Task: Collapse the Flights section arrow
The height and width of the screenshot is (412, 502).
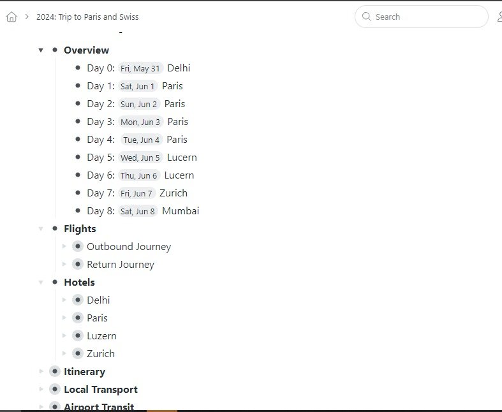Action: 41,228
